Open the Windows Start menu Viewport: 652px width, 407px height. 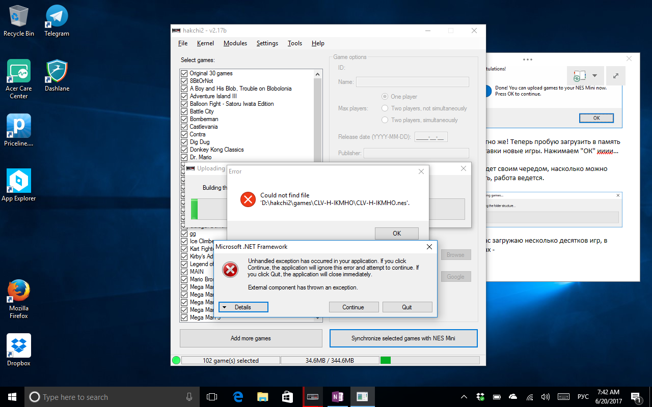click(12, 397)
